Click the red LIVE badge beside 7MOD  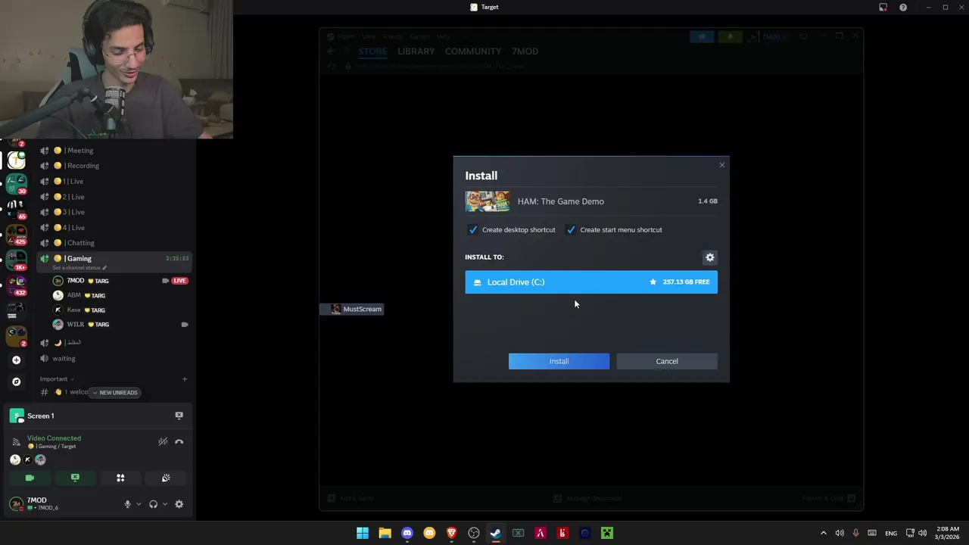point(179,281)
